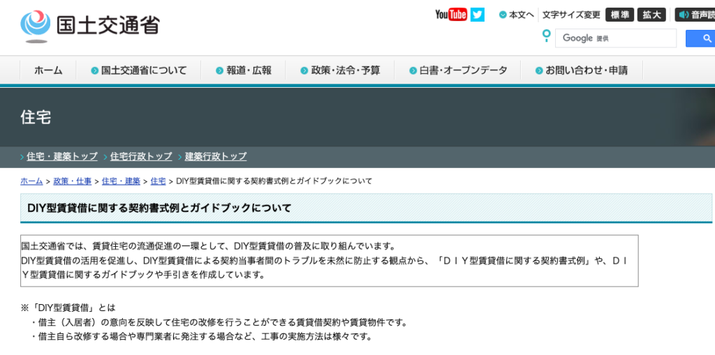The height and width of the screenshot is (355, 715).
Task: Click breadcrumb 住宅・建築 link
Action: point(121,181)
